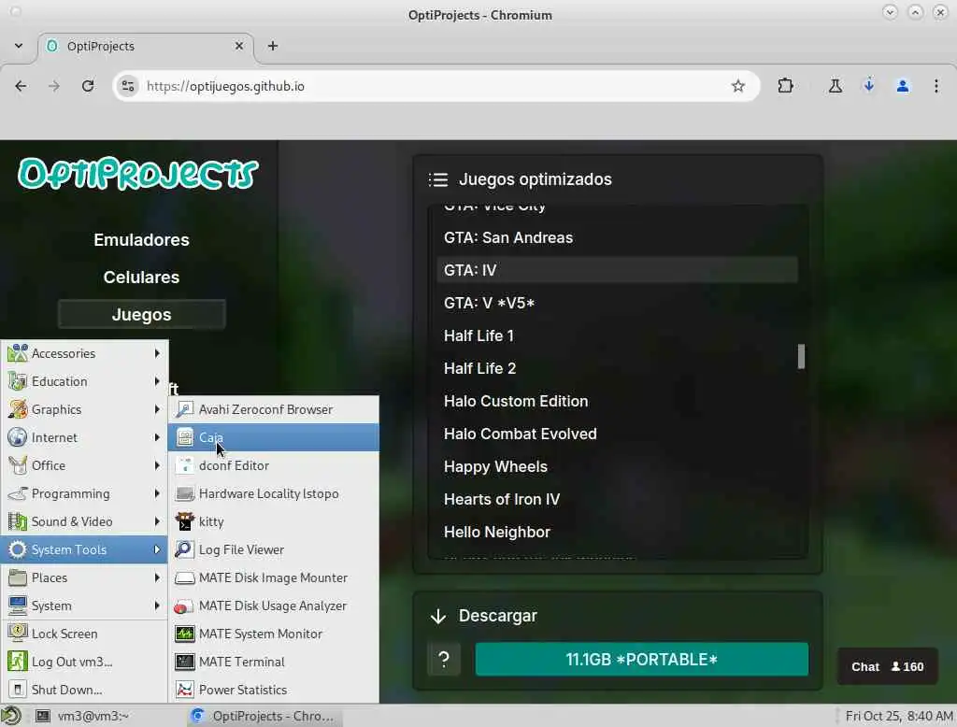Select GTA: V *V5* in the list
The height and width of the screenshot is (727, 957).
coord(618,303)
